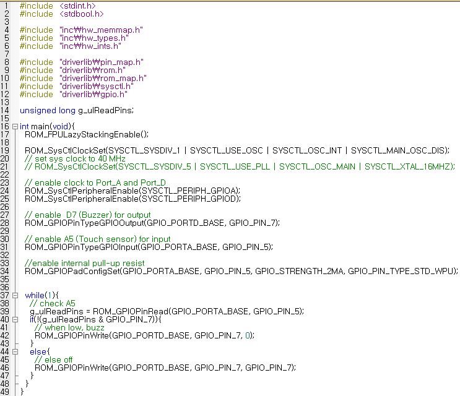The height and width of the screenshot is (396, 460).
Task: Click the 'enable A5 (Touch sensor) for input' comment
Action: (x=97, y=239)
